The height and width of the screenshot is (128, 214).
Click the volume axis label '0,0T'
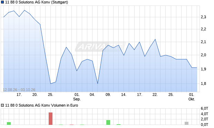point(204,125)
